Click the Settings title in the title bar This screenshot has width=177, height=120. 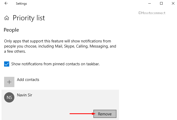click(21, 4)
